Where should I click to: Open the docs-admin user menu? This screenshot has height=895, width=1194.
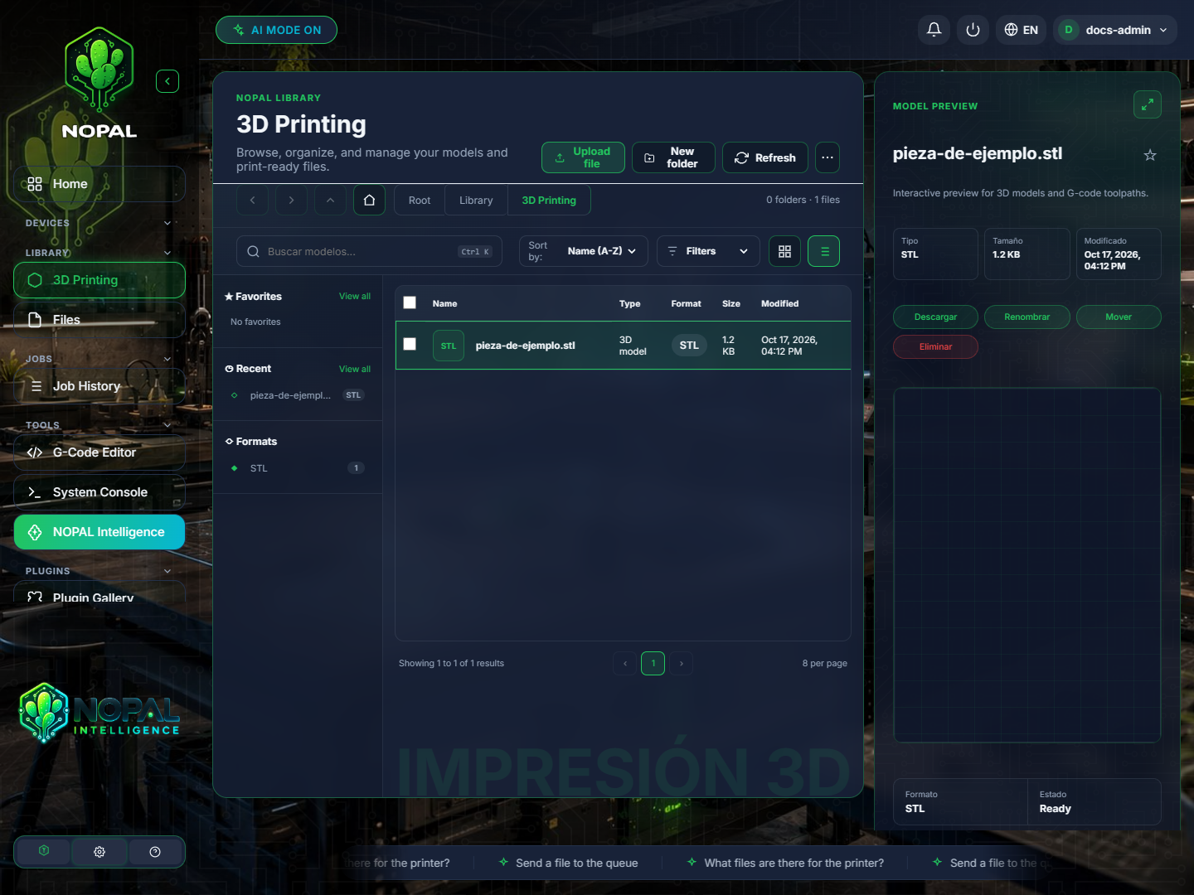1115,30
